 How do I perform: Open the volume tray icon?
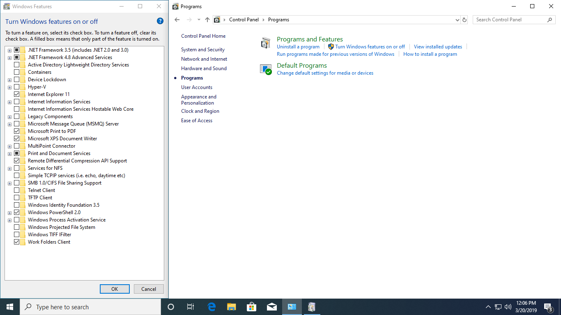(508, 307)
